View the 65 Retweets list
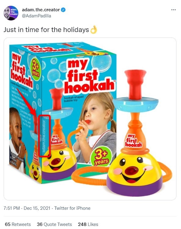The height and width of the screenshot is (229, 181). pyautogui.click(x=18, y=224)
